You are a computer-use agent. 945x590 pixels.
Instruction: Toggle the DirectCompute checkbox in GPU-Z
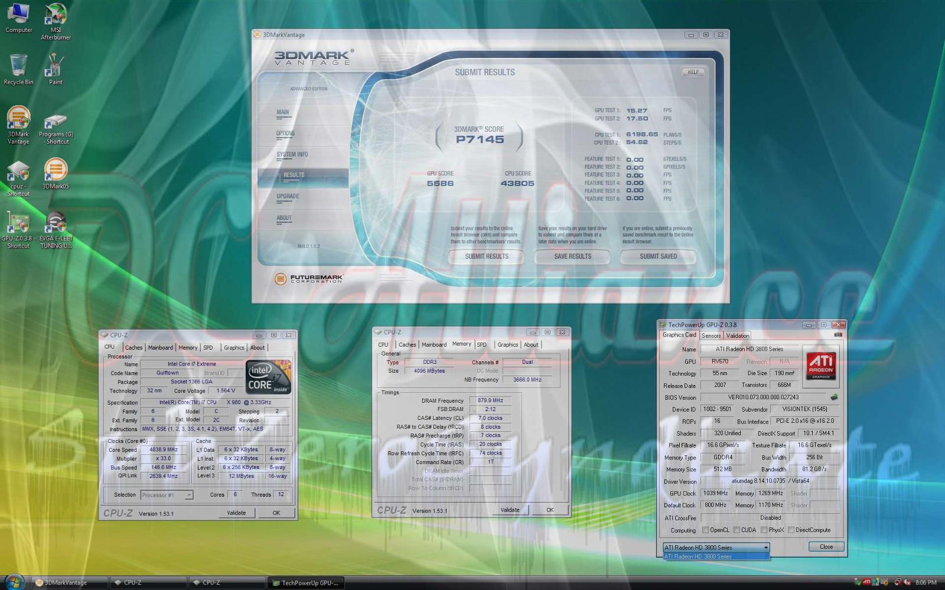(x=791, y=530)
